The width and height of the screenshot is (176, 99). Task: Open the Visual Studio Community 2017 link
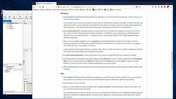132,31
